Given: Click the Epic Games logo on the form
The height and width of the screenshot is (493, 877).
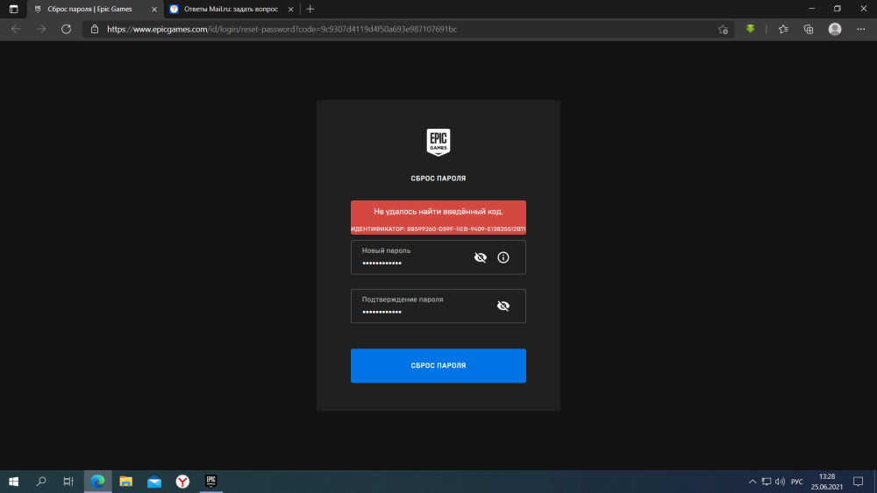Looking at the screenshot, I should point(438,143).
